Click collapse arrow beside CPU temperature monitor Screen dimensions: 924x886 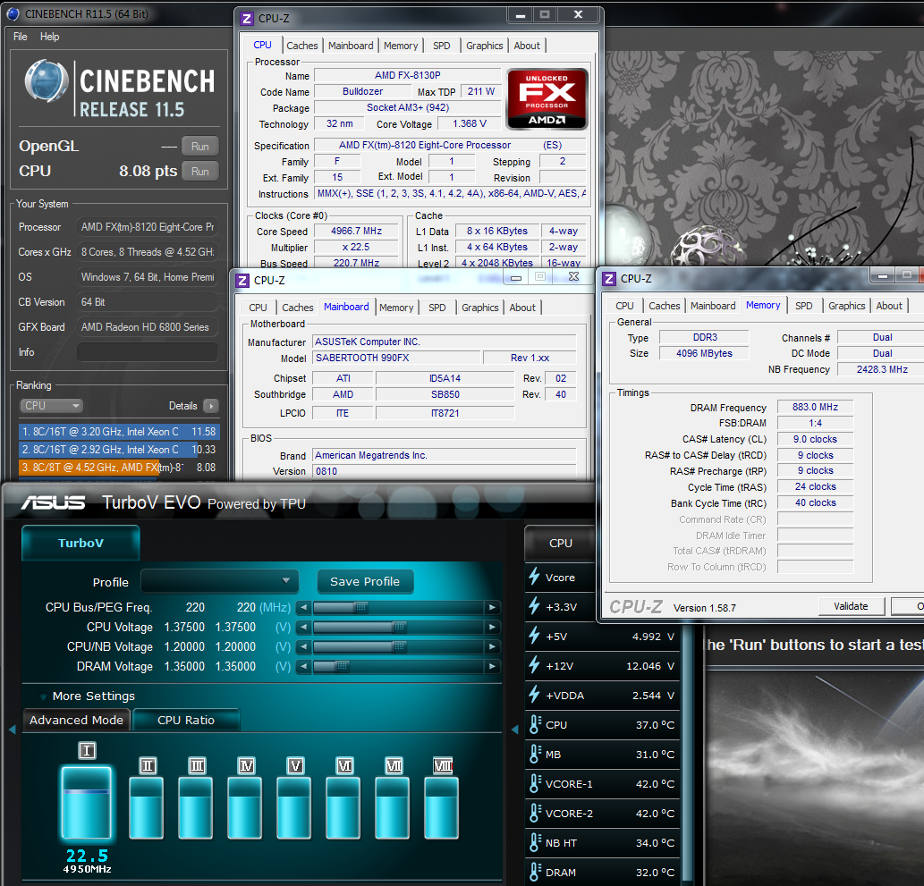pyautogui.click(x=514, y=730)
